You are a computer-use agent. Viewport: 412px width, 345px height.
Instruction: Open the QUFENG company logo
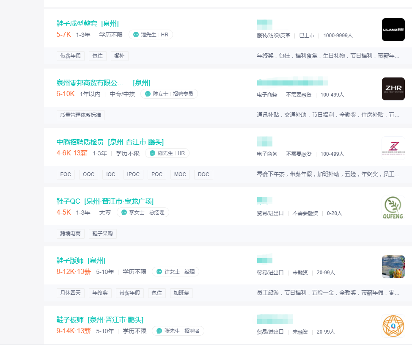tap(393, 207)
